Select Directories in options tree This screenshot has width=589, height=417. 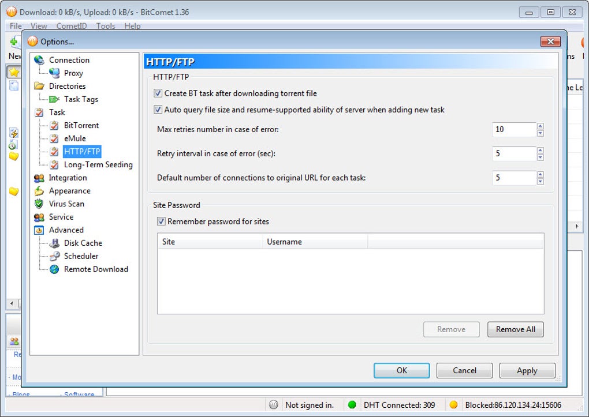pos(67,86)
